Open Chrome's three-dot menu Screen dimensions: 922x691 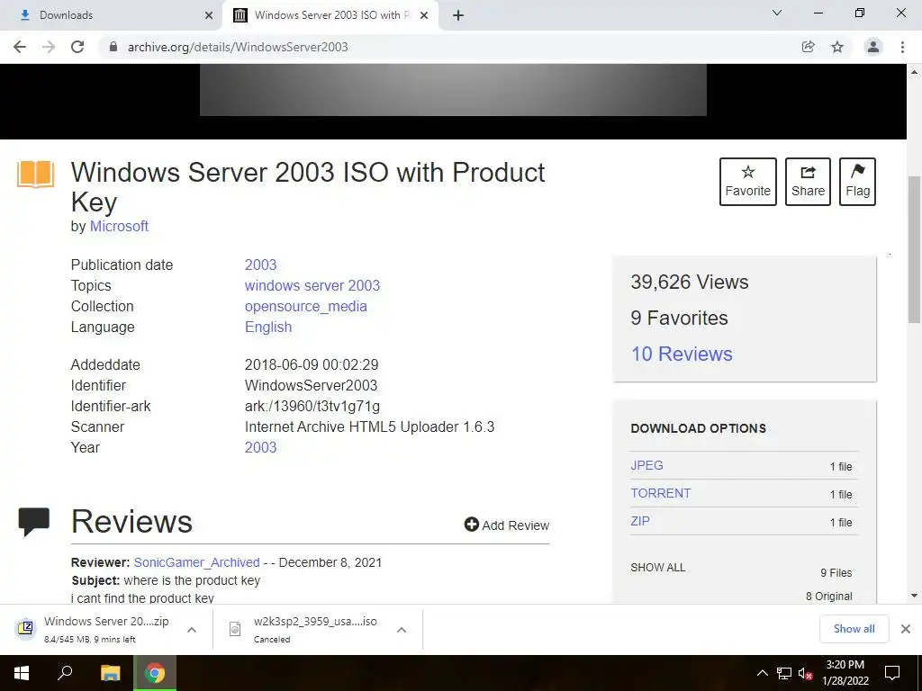902,47
